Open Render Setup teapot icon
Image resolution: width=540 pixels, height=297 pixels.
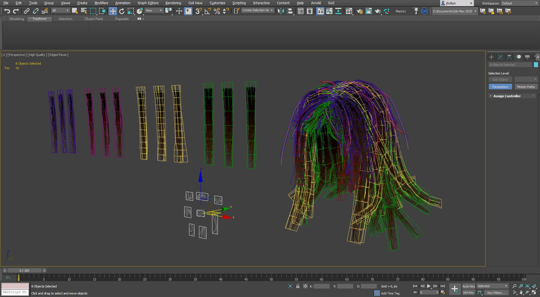[x=359, y=11]
